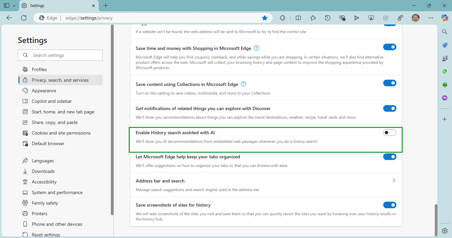Open Accessibility settings
The image size is (452, 238).
pos(60,182)
